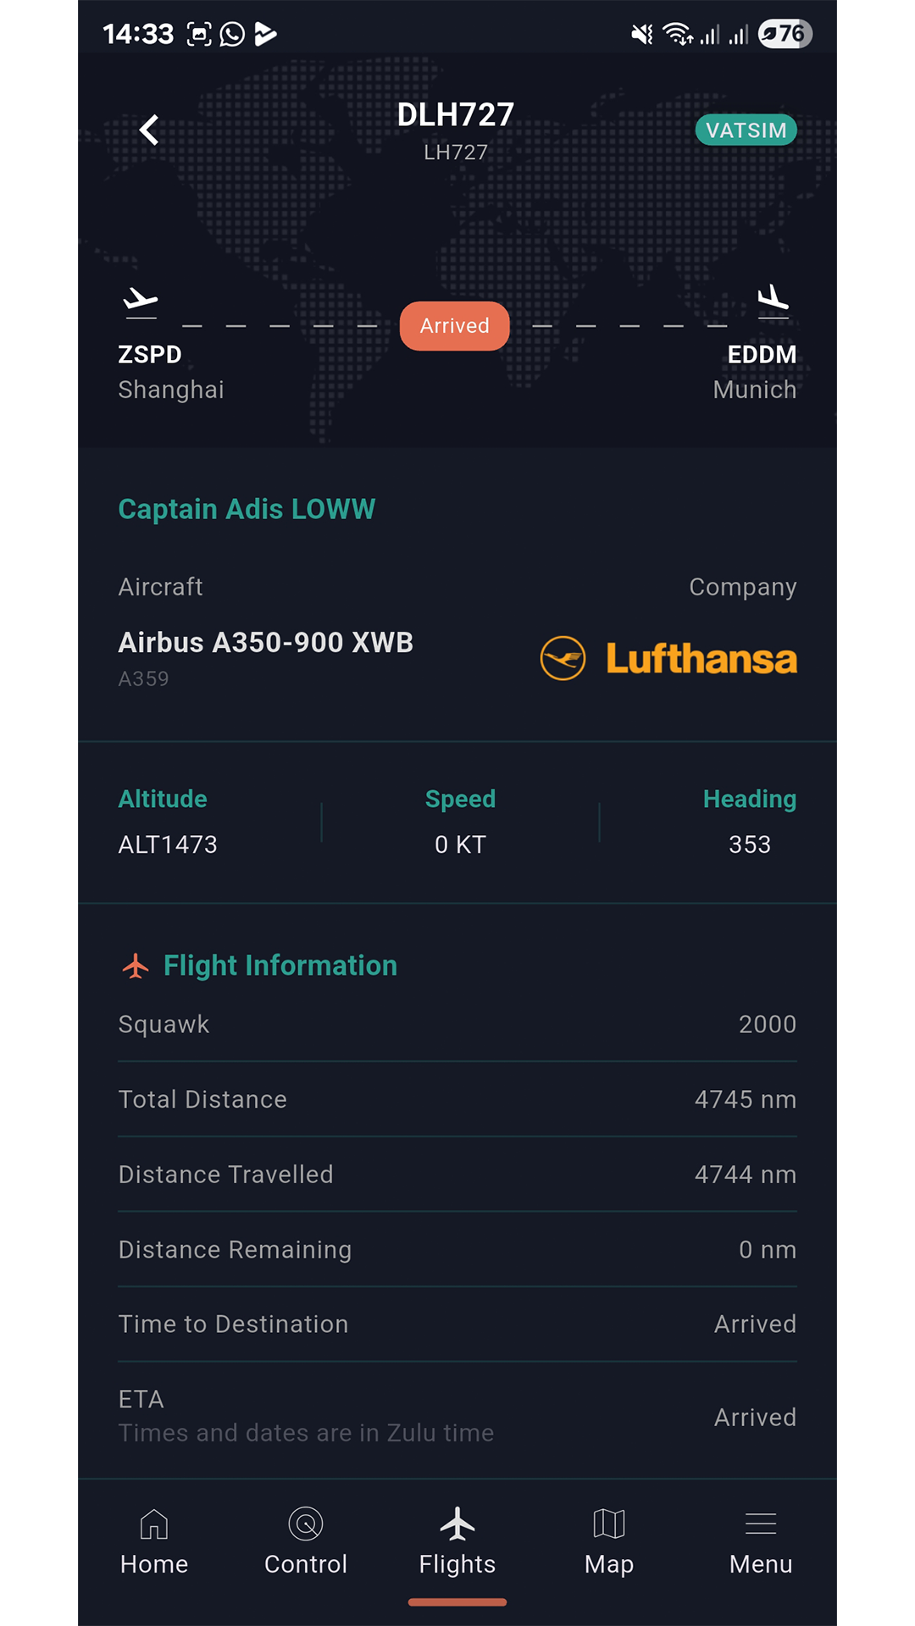Tap the Arrived status badge
Screen dimensions: 915x1626
tap(455, 326)
